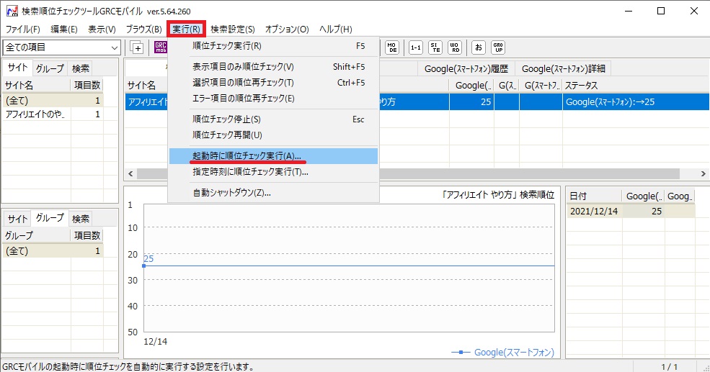
Task: Switch to グループ tab in upper left panel
Action: [50, 68]
